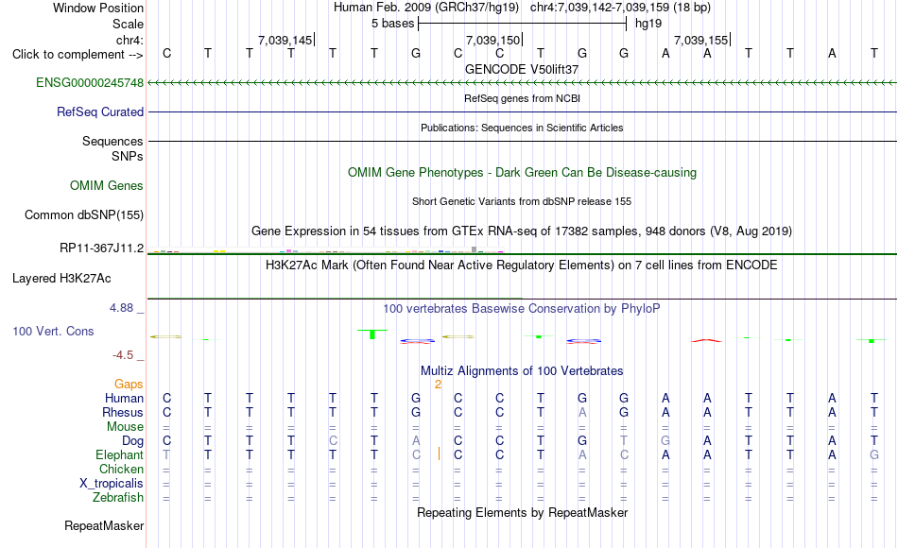This screenshot has height=548, width=898.
Task: Select the Mouse species row label
Action: (x=126, y=427)
